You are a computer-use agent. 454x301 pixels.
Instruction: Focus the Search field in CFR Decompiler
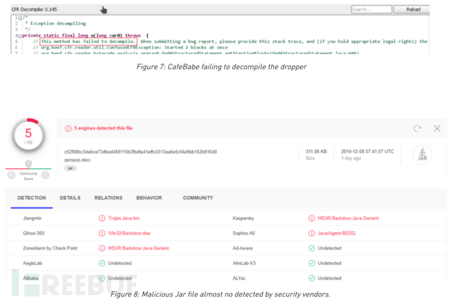click(x=372, y=9)
